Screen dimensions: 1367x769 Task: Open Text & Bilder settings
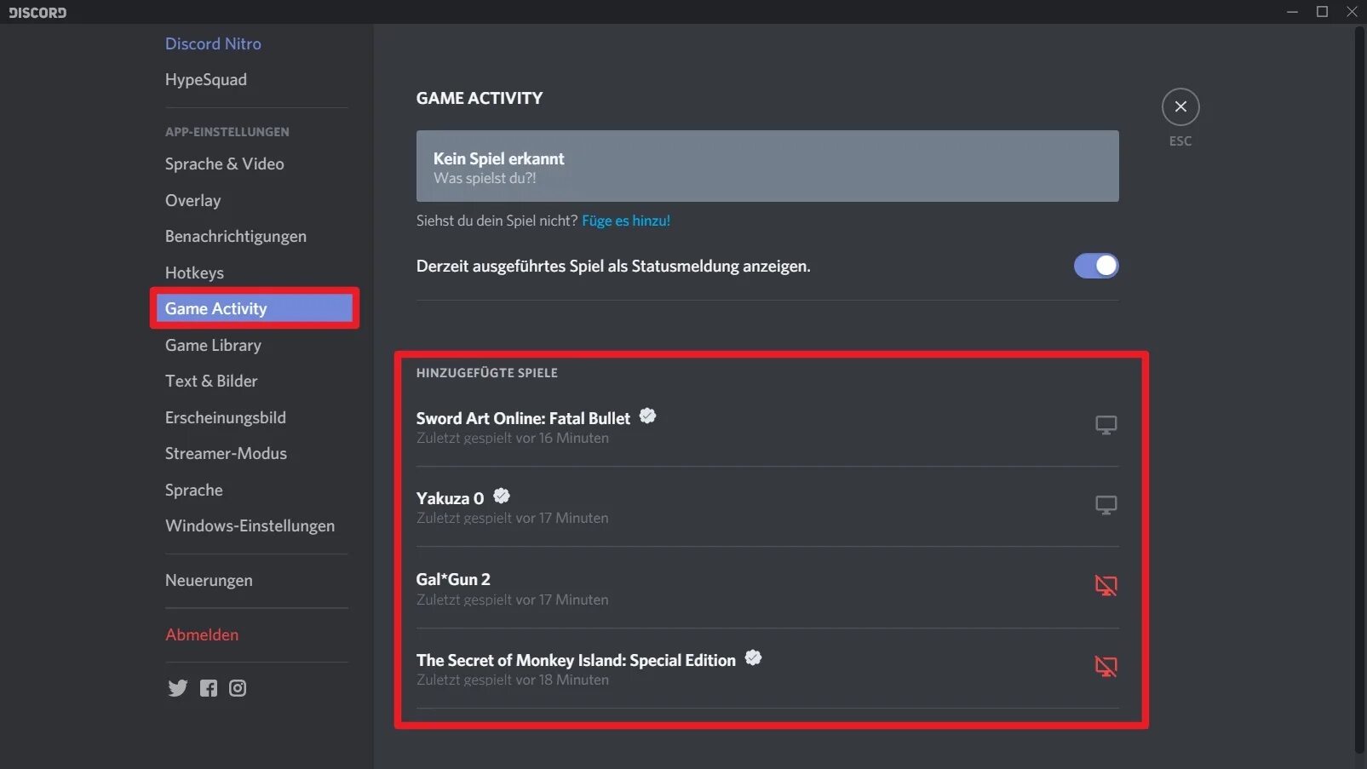pos(211,381)
